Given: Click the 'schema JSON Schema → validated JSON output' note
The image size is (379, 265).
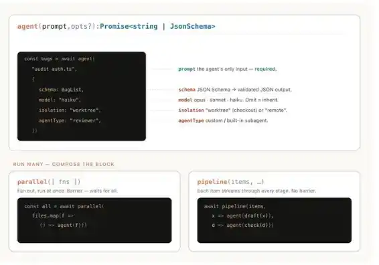Looking at the screenshot, I should (235, 90).
